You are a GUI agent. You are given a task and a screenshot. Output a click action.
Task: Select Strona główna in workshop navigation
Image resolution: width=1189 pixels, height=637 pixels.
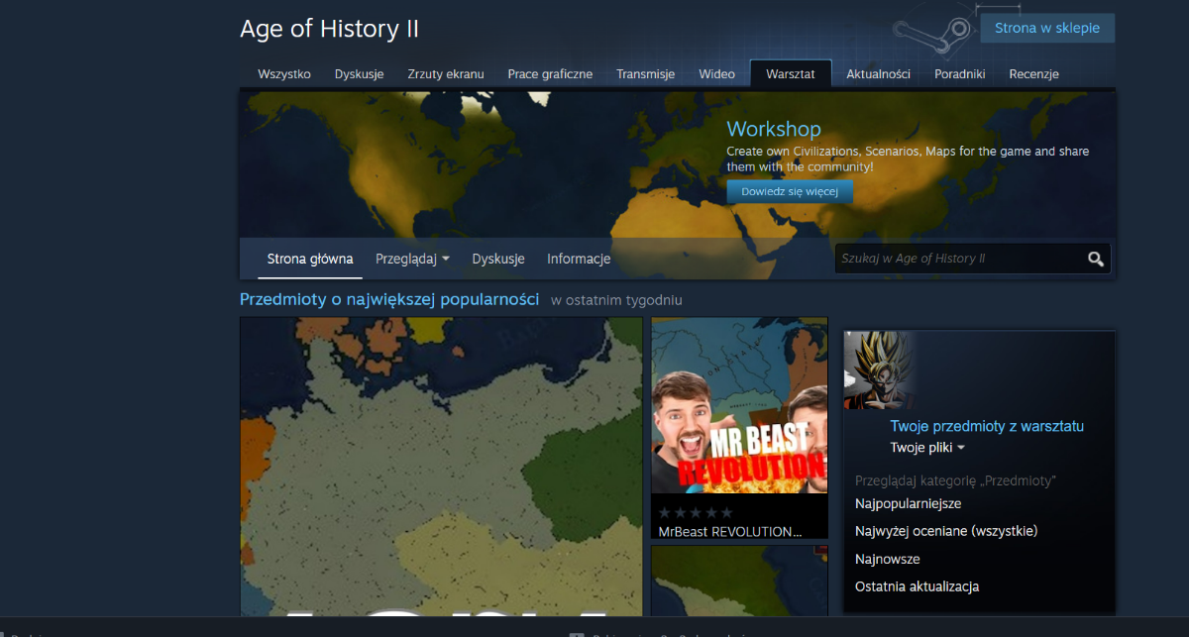pyautogui.click(x=310, y=259)
